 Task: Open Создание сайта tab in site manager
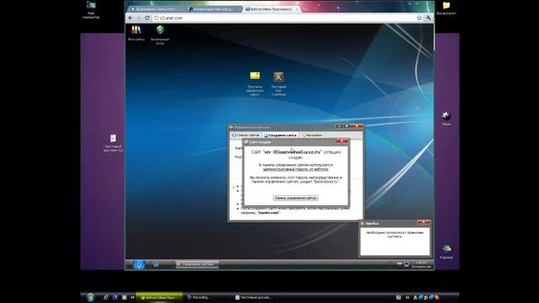[280, 136]
